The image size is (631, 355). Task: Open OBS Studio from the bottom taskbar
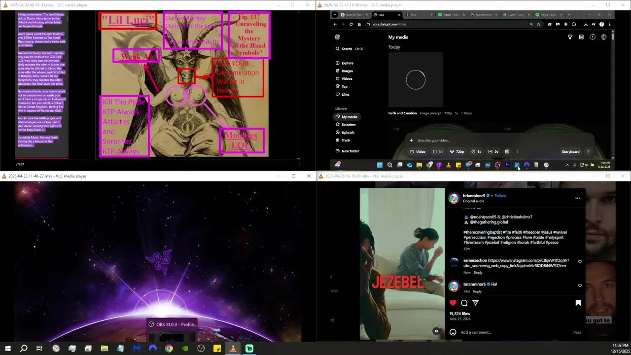click(x=201, y=349)
